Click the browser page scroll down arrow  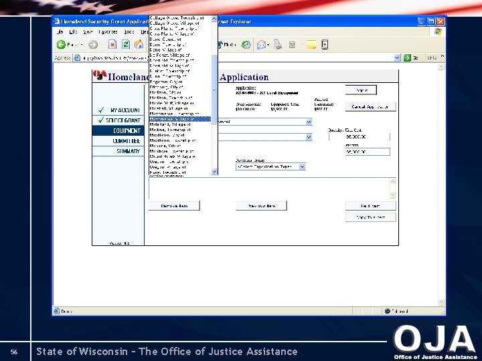pyautogui.click(x=441, y=302)
